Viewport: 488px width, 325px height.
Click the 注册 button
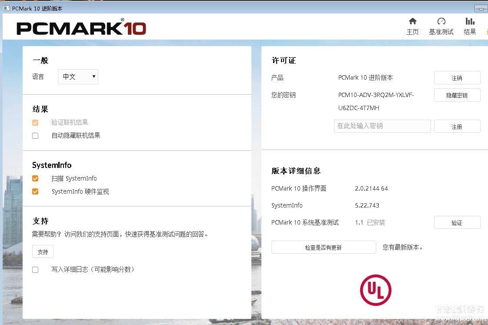(457, 126)
